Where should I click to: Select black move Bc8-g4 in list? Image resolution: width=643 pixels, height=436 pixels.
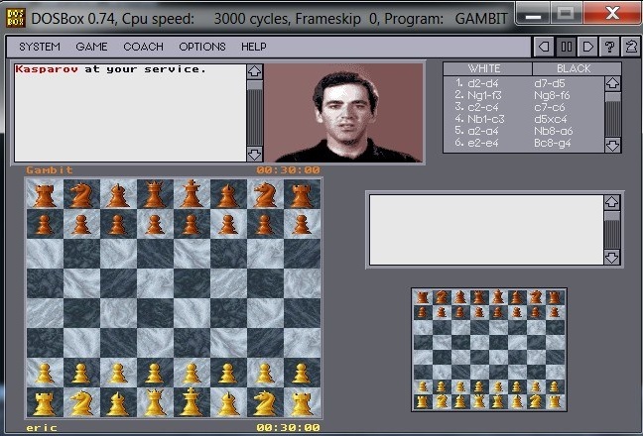553,143
